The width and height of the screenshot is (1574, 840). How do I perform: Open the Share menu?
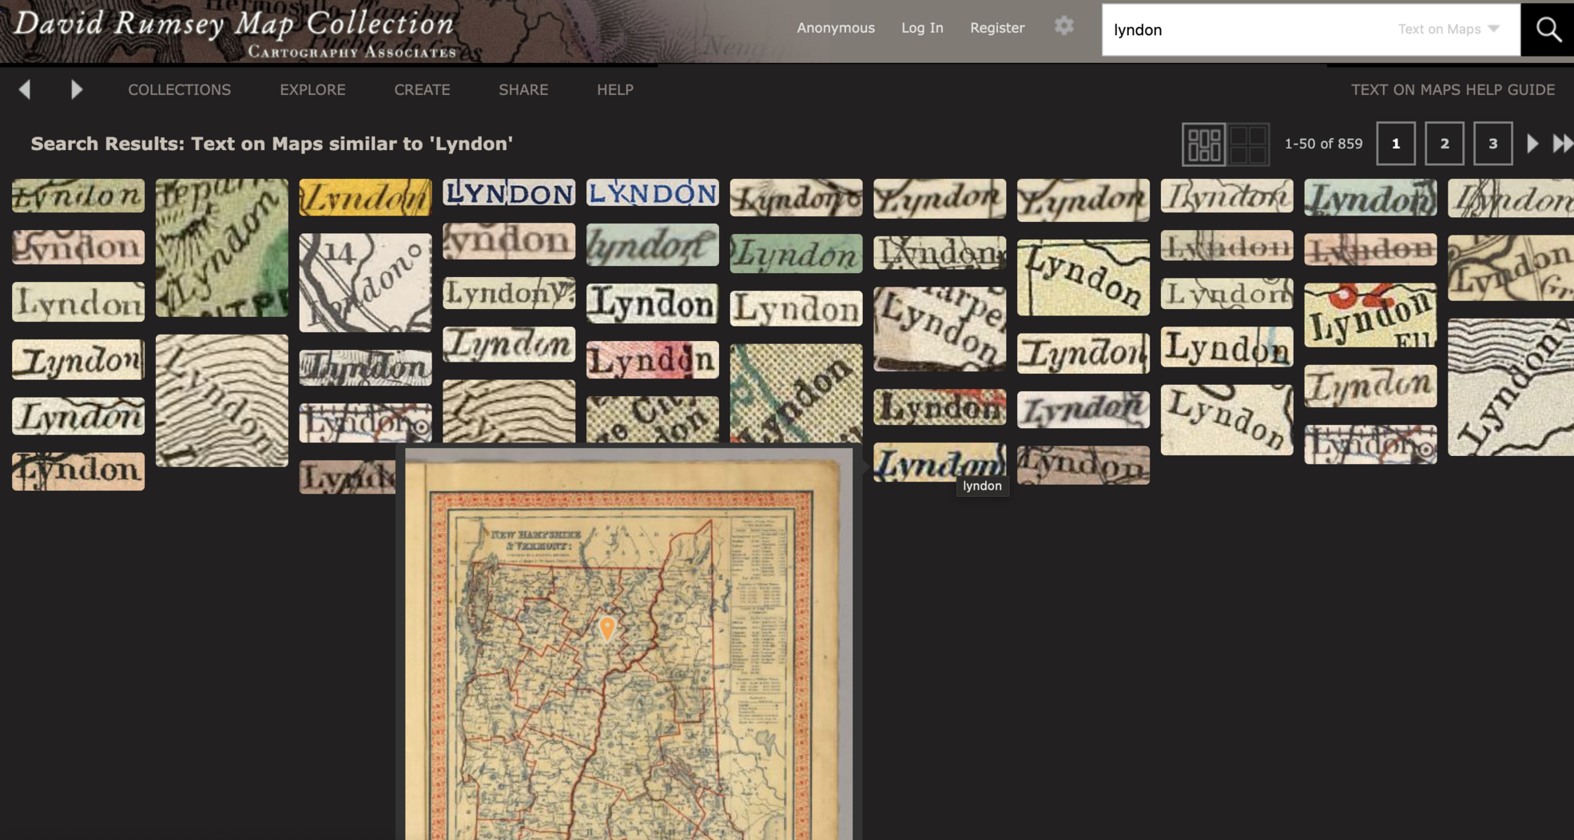coord(523,89)
